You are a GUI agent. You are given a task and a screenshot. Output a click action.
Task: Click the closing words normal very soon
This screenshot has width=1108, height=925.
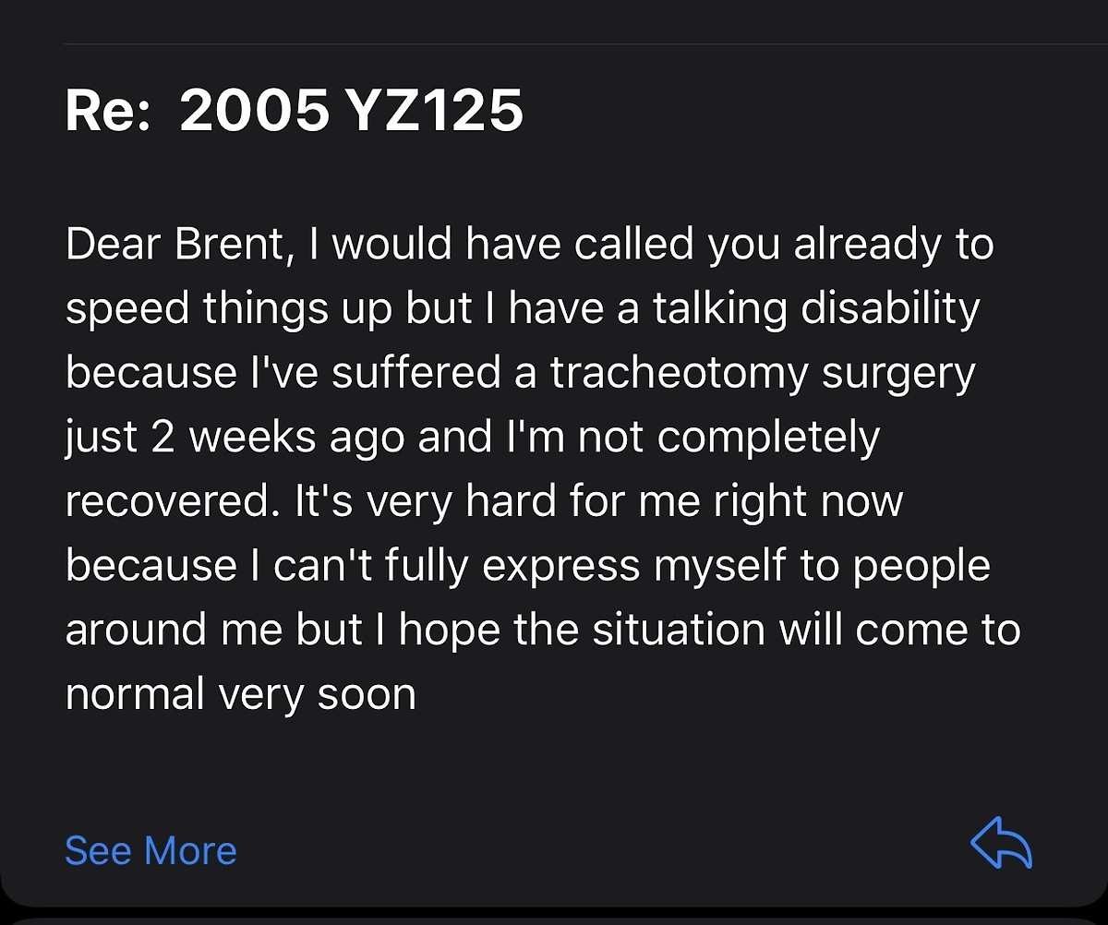pyautogui.click(x=241, y=693)
